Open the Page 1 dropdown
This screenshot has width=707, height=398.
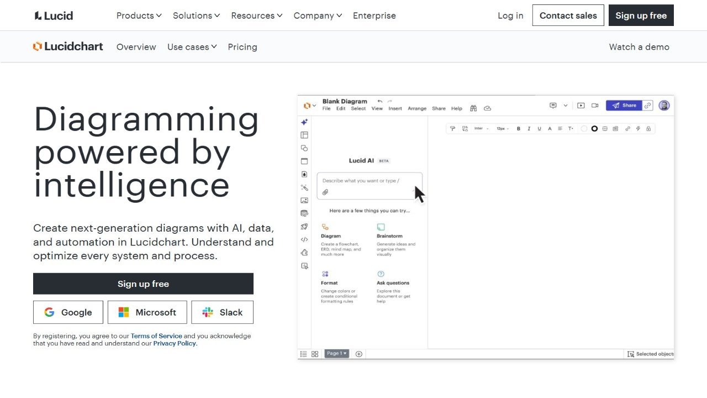point(337,354)
